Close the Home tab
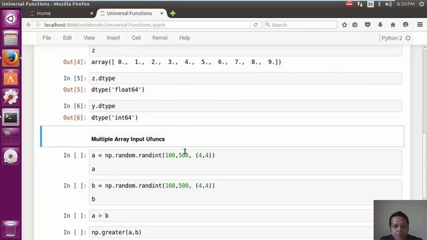 [91, 13]
